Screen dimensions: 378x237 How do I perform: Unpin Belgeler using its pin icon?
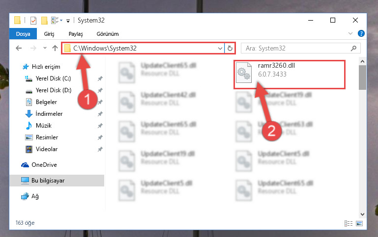[100, 102]
